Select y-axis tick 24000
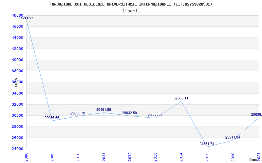This screenshot has height=163, width=262. click(17, 149)
